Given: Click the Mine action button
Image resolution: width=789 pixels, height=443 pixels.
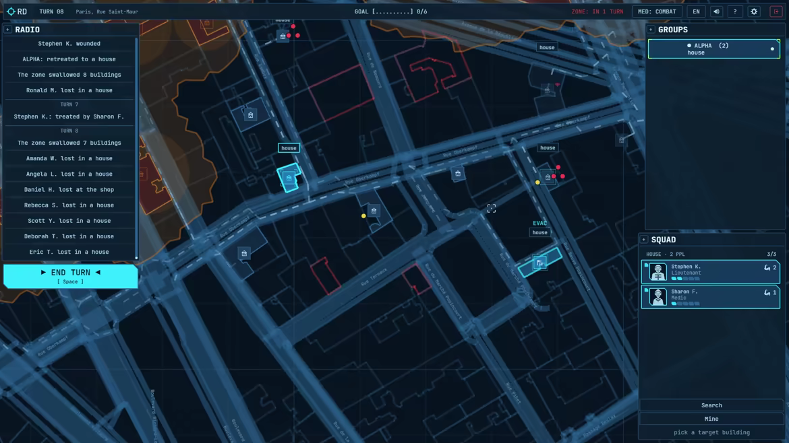Looking at the screenshot, I should (x=711, y=419).
